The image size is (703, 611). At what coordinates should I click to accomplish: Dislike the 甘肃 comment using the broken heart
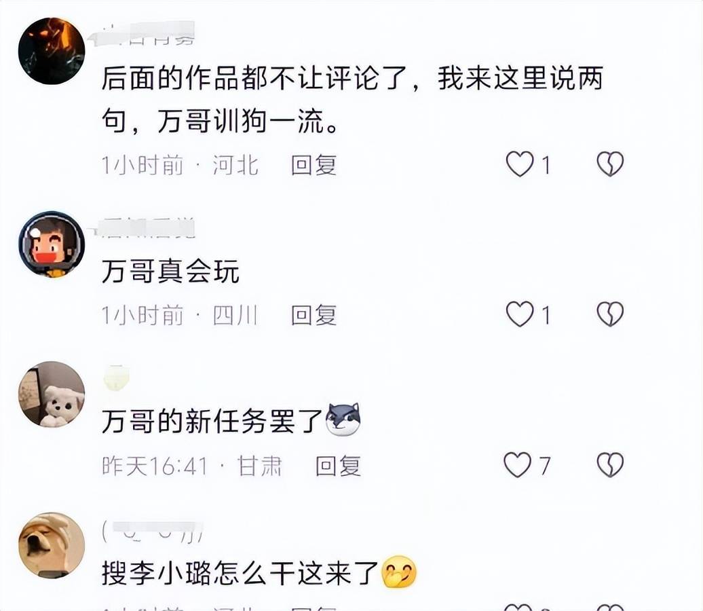610,464
